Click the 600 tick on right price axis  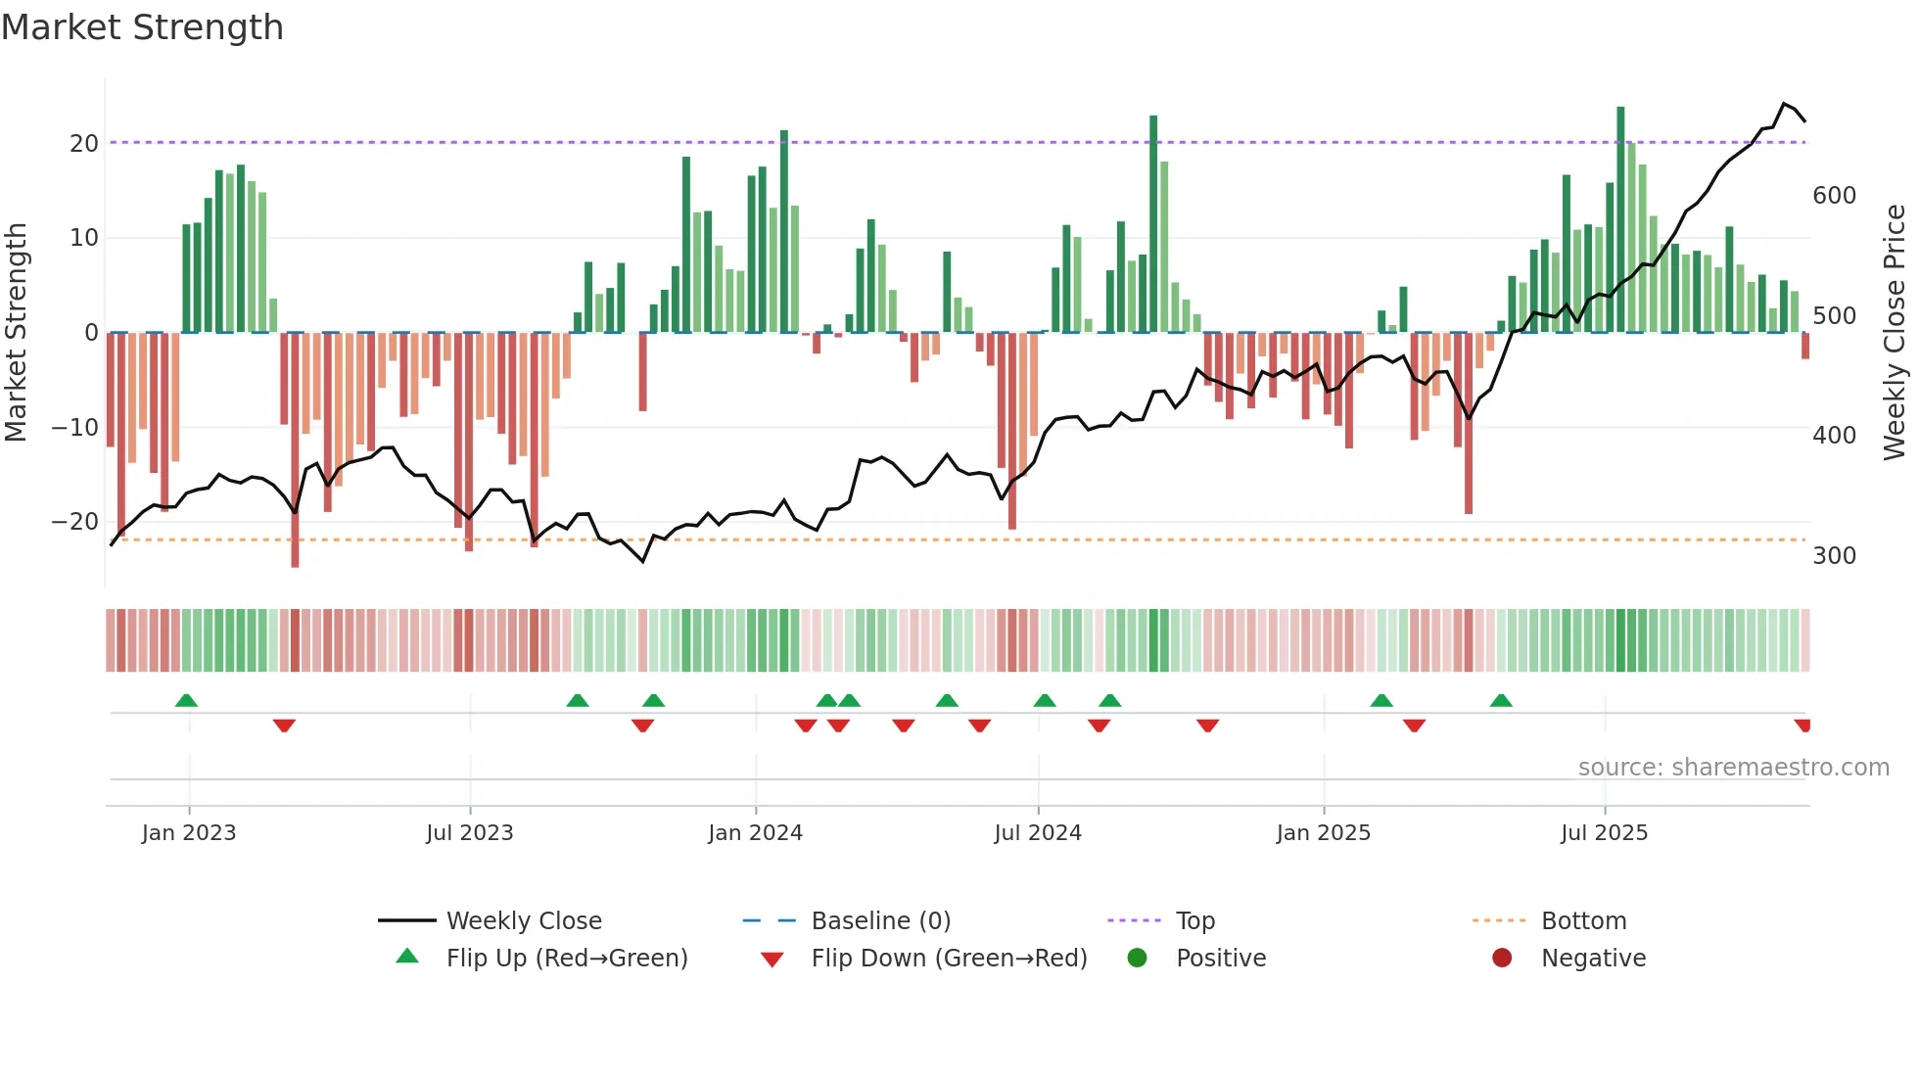coord(1834,196)
